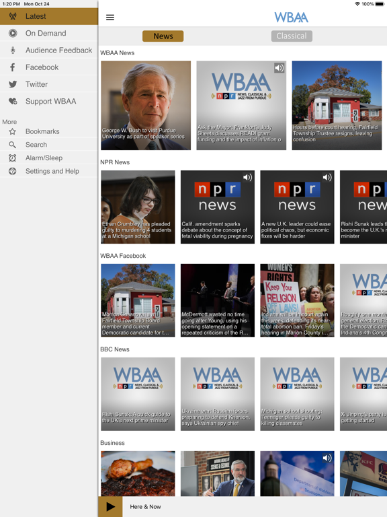Image resolution: width=387 pixels, height=517 pixels.
Task: Open Fairfield Township Trustee resigns story
Action: (x=337, y=106)
